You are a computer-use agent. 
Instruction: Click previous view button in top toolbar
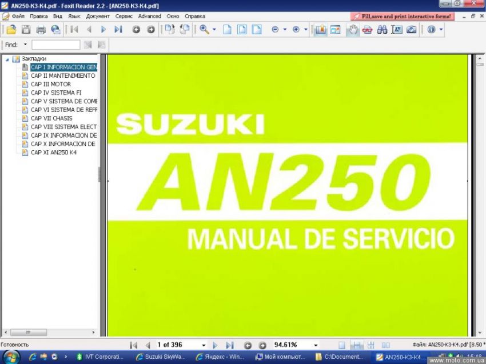coord(136,30)
